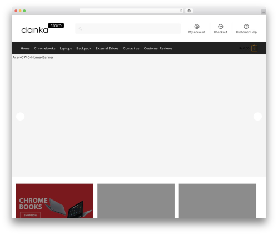This screenshot has height=235, width=278.
Task: Select Backpack in navigation bar
Action: pyautogui.click(x=83, y=48)
